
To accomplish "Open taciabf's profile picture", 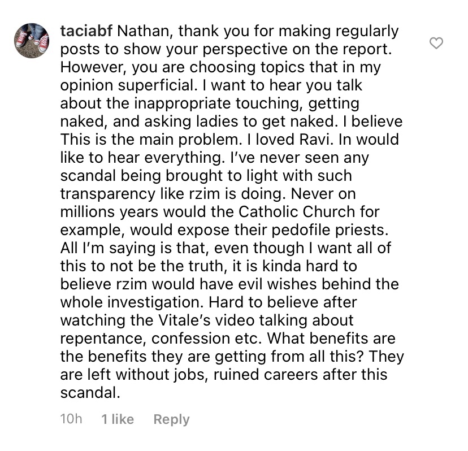I will (32, 40).
